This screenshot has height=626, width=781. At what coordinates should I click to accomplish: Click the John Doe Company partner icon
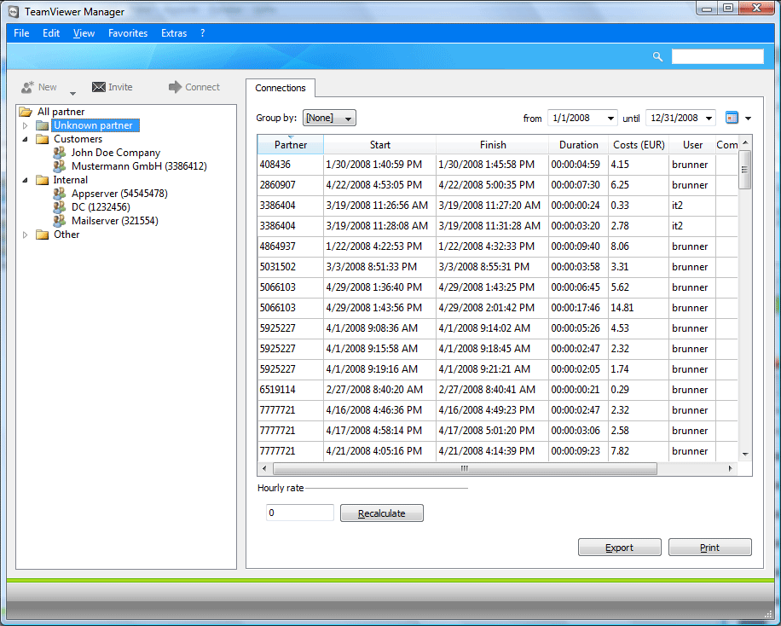(60, 152)
